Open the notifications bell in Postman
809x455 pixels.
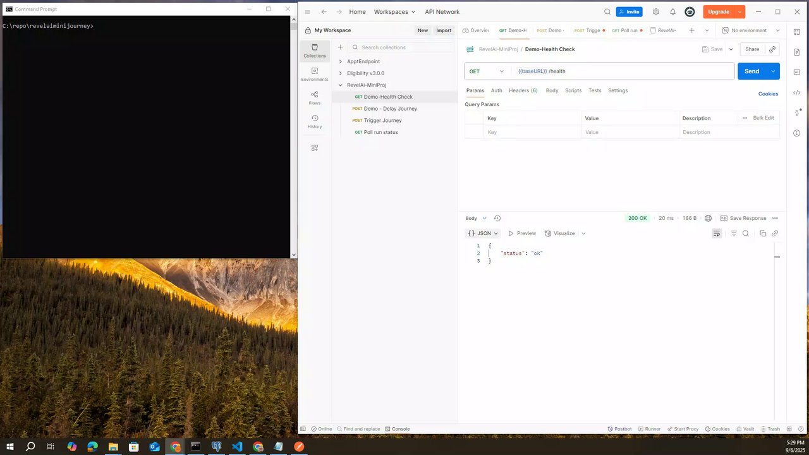click(x=672, y=12)
